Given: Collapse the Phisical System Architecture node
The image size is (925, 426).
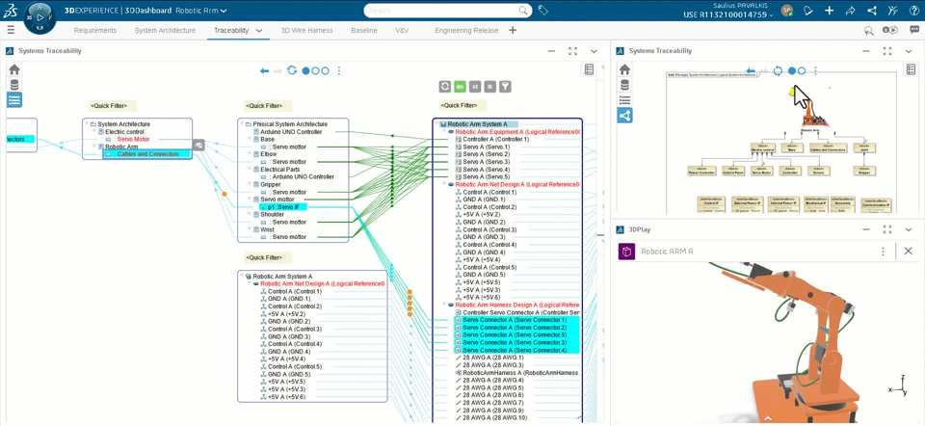Looking at the screenshot, I should coord(242,124).
